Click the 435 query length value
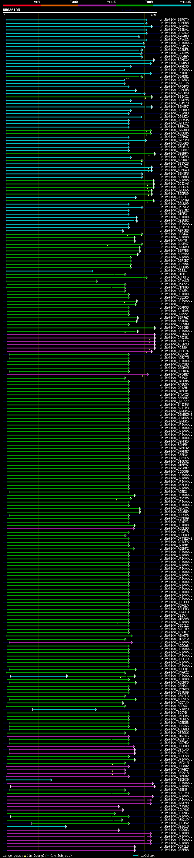 click(x=153, y=15)
